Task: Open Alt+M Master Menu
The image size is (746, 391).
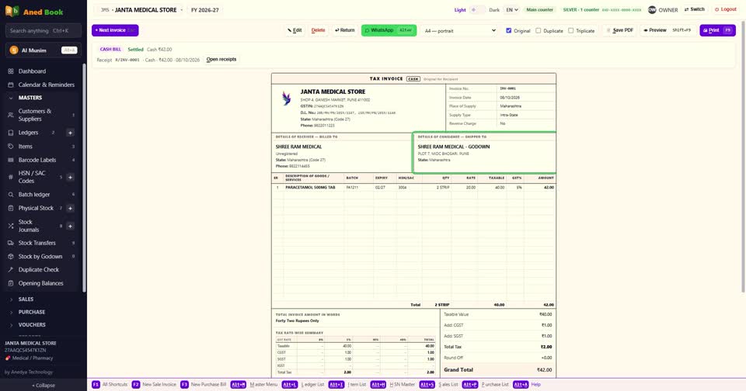Action: [254, 384]
